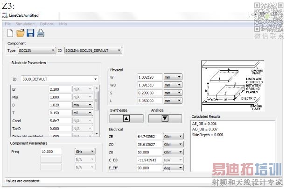Open the L unit mm dropdown
286x189 pixels.
[173, 101]
